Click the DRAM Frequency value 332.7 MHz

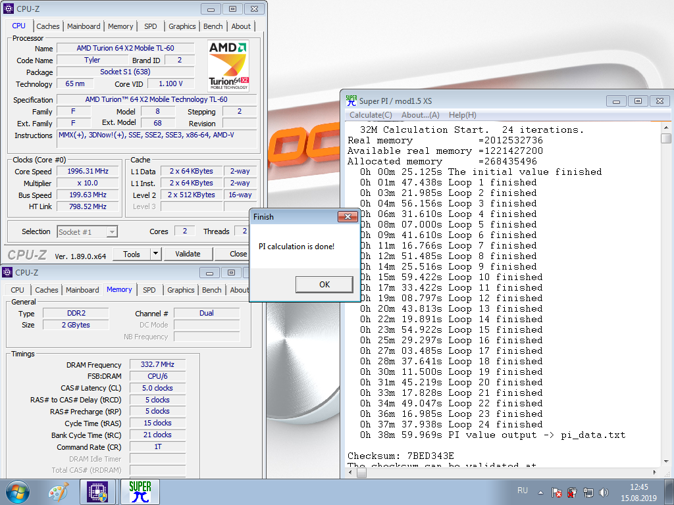157,364
